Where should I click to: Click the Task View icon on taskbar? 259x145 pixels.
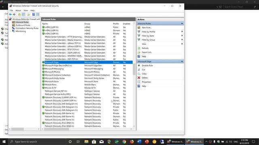[78, 141]
